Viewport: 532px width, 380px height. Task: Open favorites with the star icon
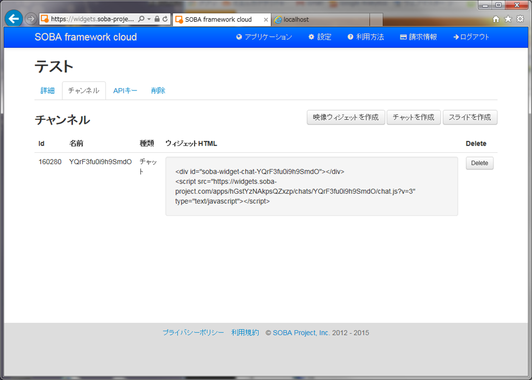[x=508, y=19]
